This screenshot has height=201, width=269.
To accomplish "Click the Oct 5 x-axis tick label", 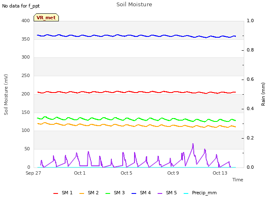I will 127,173.
